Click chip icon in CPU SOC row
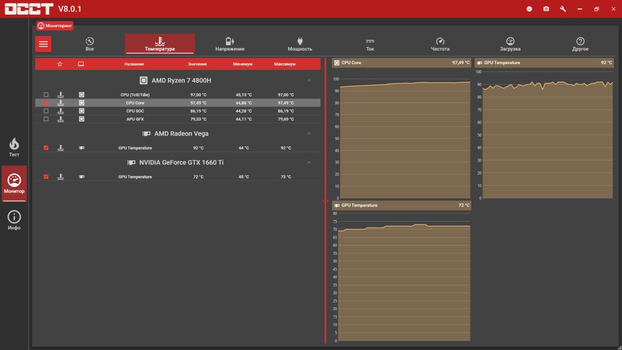622x350 pixels. tap(82, 111)
